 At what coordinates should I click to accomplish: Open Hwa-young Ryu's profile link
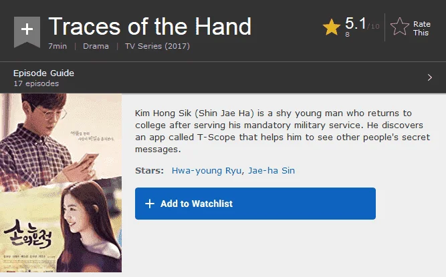(207, 171)
